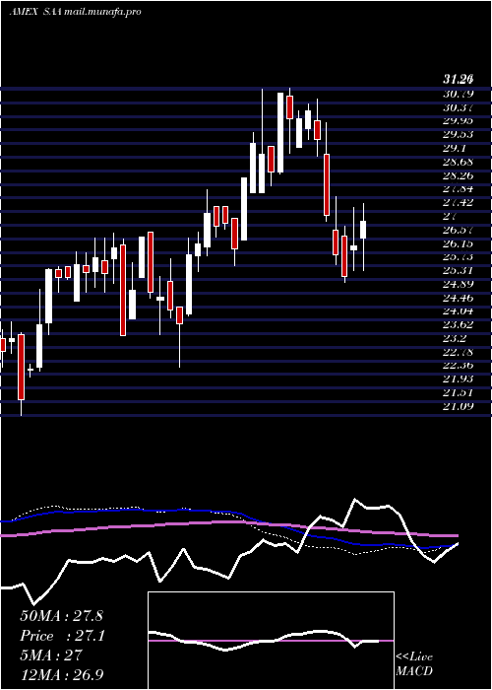This screenshot has height=690, width=492.
Task: Click the 27.84 price level label
Action: 458,189
